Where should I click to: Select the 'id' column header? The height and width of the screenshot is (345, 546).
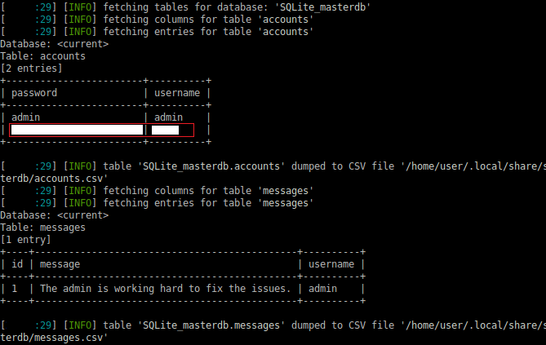17,264
